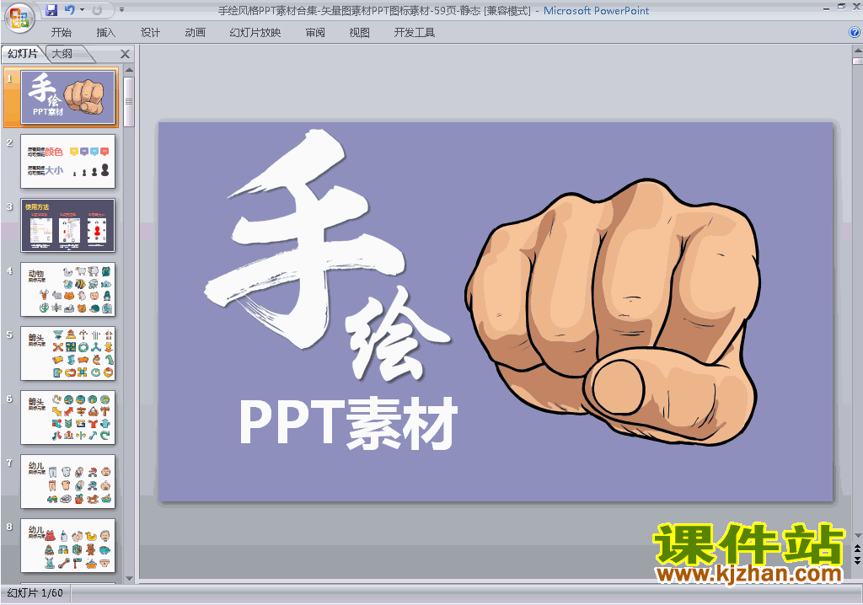Click the thumbnail pane scroll-down arrow
This screenshot has height=605, width=863.
click(129, 578)
